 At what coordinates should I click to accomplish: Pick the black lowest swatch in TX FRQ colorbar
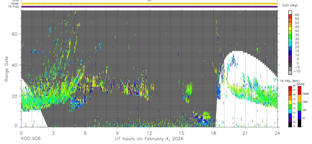[x=290, y=124]
